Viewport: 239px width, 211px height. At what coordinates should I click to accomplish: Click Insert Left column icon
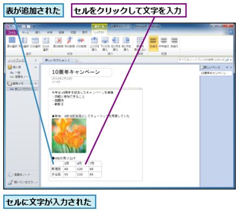pos(115,44)
